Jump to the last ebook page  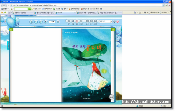click(x=46, y=22)
